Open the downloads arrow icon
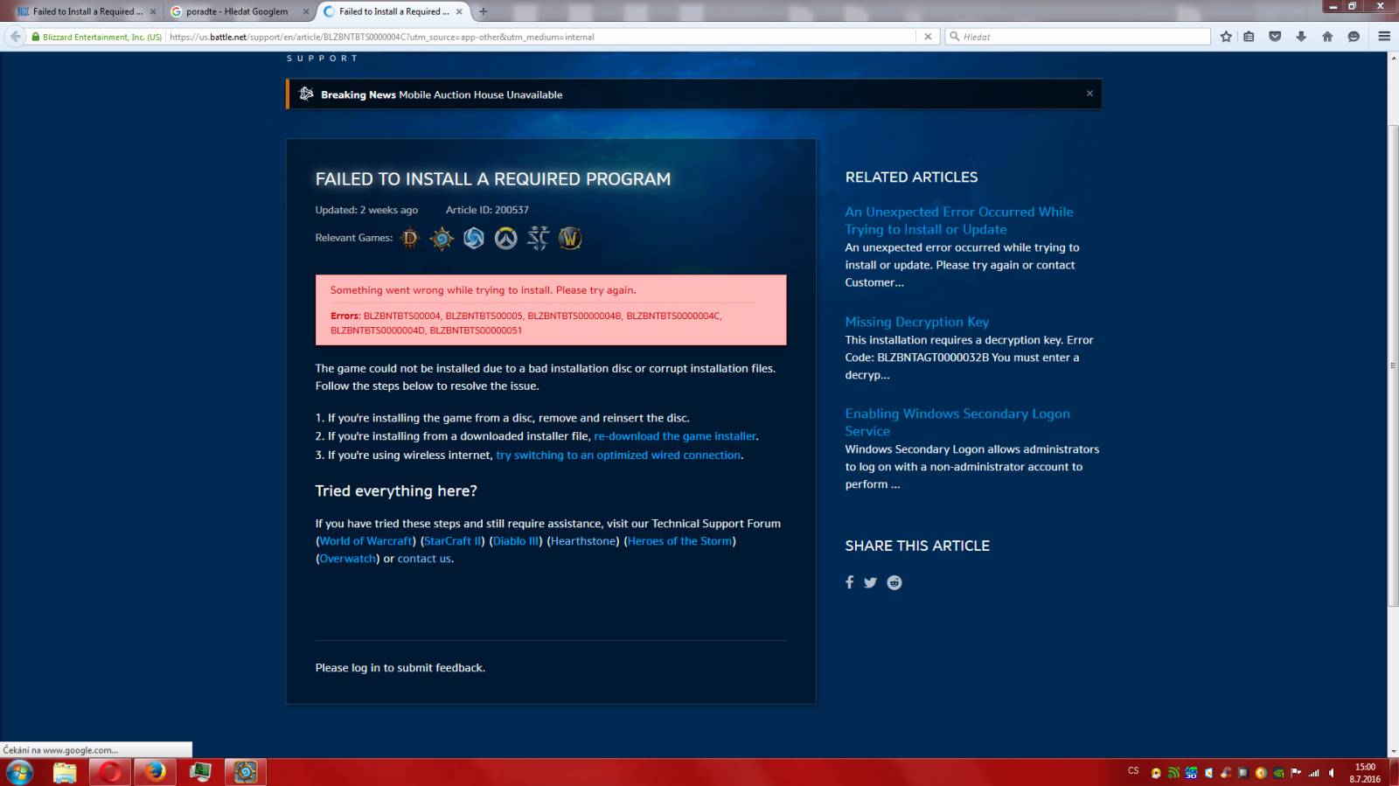Viewport: 1399px width, 786px height. (1301, 37)
